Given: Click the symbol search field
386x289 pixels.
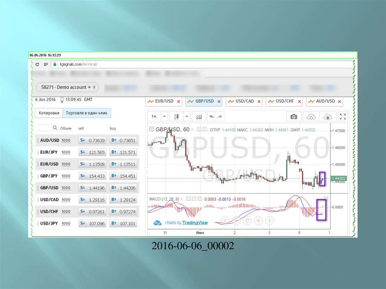Looking at the screenshot, I should pos(48,128).
